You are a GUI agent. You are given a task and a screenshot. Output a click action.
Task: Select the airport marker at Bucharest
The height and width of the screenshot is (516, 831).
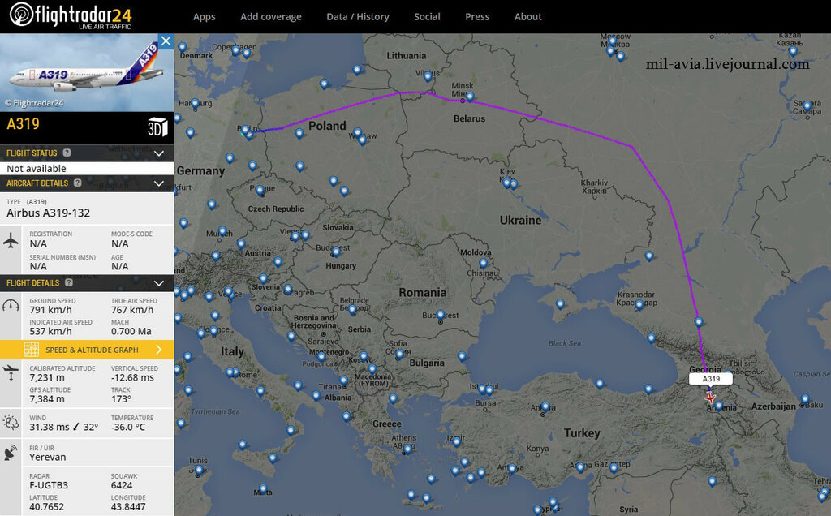point(440,315)
